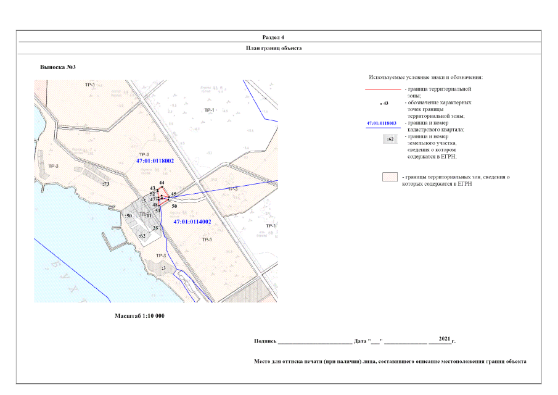Click cadastral quarter label 47:01:0118002 on map
The height and width of the screenshot is (395, 558).
tap(155, 160)
